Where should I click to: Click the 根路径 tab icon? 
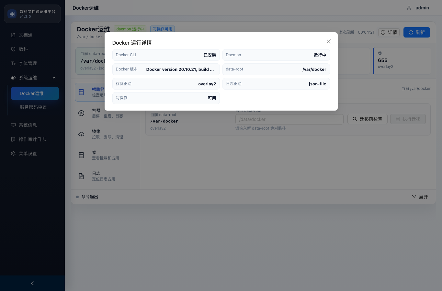pyautogui.click(x=81, y=92)
